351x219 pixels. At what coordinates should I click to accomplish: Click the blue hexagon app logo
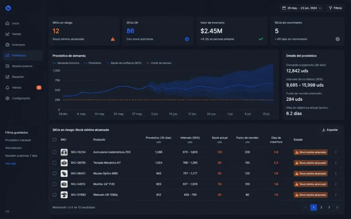[8, 8]
